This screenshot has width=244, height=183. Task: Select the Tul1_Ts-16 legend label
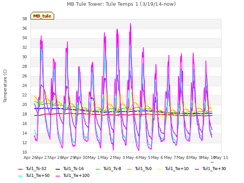pyautogui.click(x=74, y=169)
